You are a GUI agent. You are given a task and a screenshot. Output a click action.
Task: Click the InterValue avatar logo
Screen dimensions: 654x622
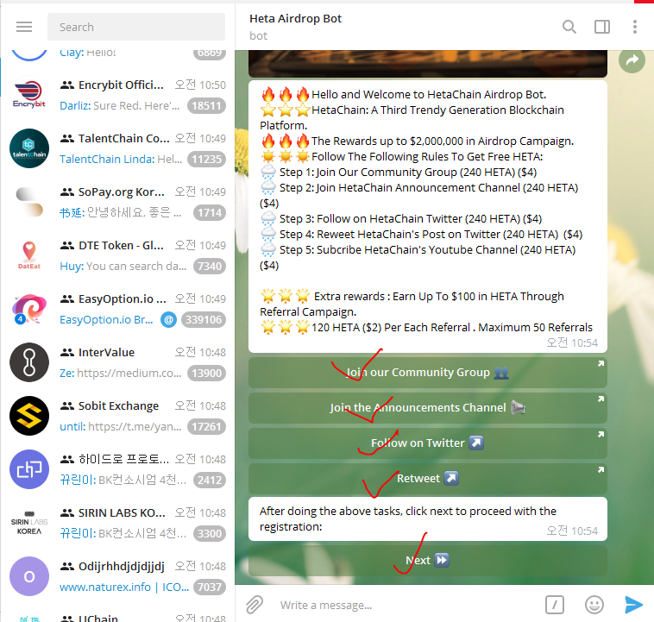[x=29, y=362]
